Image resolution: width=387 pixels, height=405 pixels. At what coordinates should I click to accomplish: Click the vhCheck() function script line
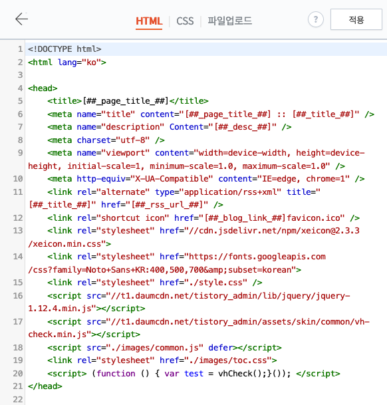(193, 373)
